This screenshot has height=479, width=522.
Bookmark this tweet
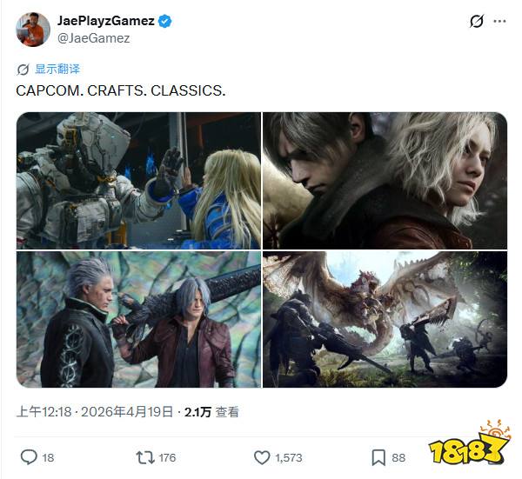[x=378, y=458]
